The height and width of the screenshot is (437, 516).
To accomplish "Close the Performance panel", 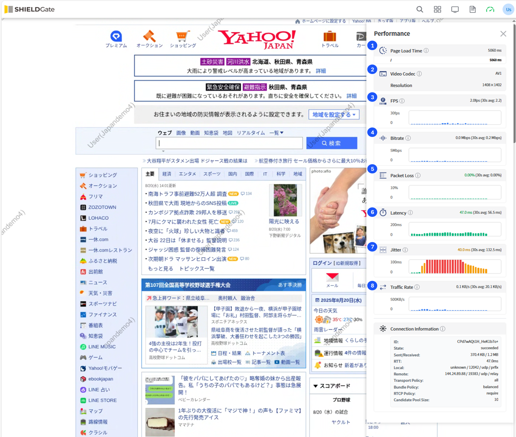I will point(503,34).
